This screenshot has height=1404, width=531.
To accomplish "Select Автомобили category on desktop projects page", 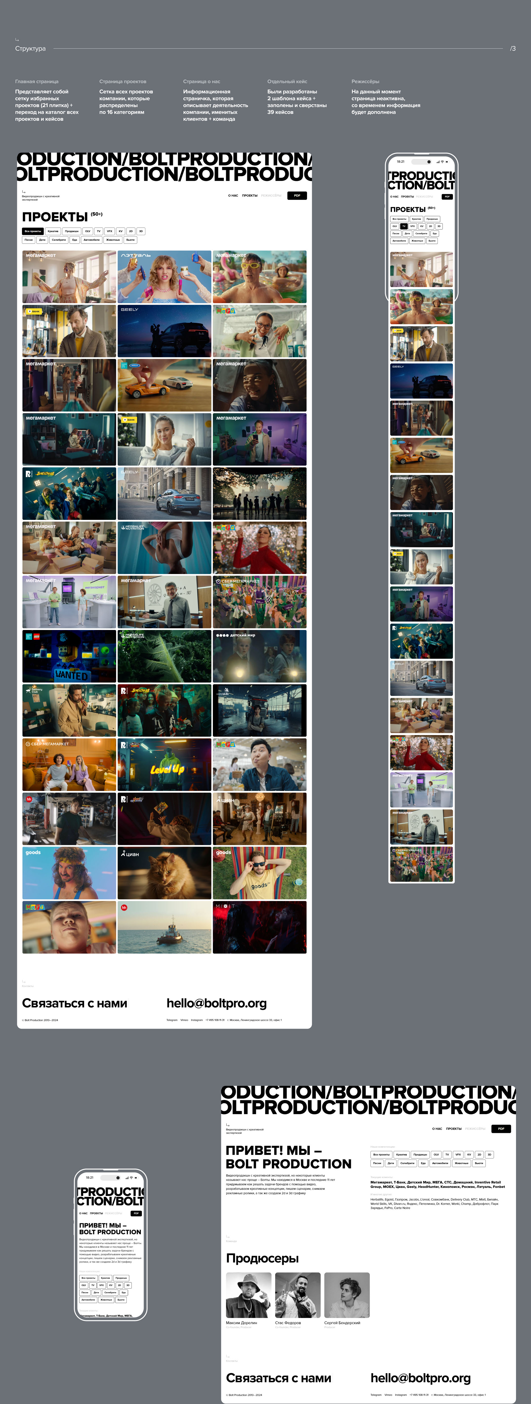I will coord(92,240).
